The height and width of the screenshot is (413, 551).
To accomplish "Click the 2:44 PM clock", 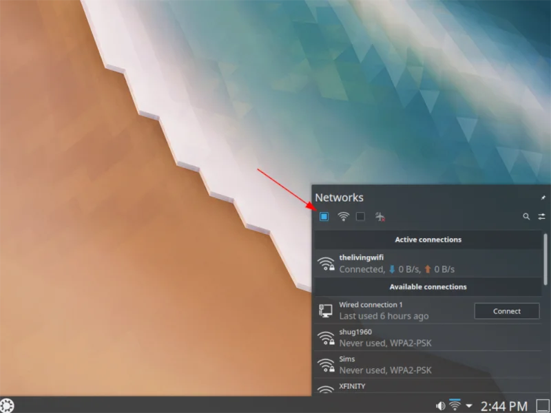I will [504, 406].
